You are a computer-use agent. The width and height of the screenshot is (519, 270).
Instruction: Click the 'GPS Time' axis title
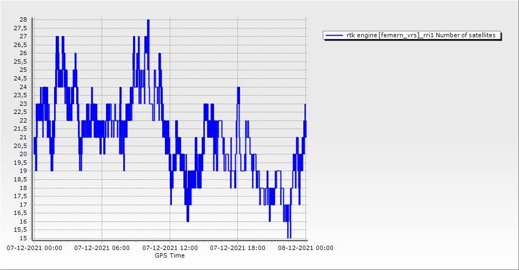[x=170, y=255]
